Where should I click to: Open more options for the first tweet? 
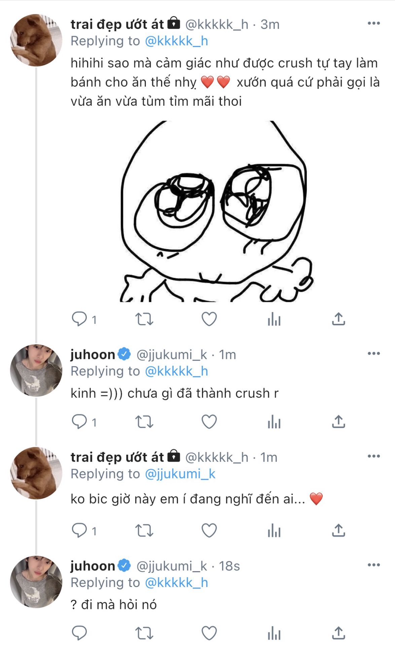[x=373, y=23]
